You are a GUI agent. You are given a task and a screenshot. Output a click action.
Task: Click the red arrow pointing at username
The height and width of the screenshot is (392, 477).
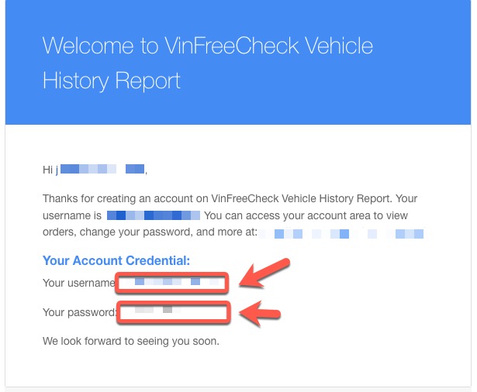pos(264,273)
